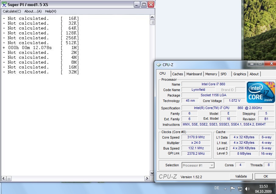276x194 pixels.
Task: Open the Calculate(C) menu
Action: click(12, 11)
